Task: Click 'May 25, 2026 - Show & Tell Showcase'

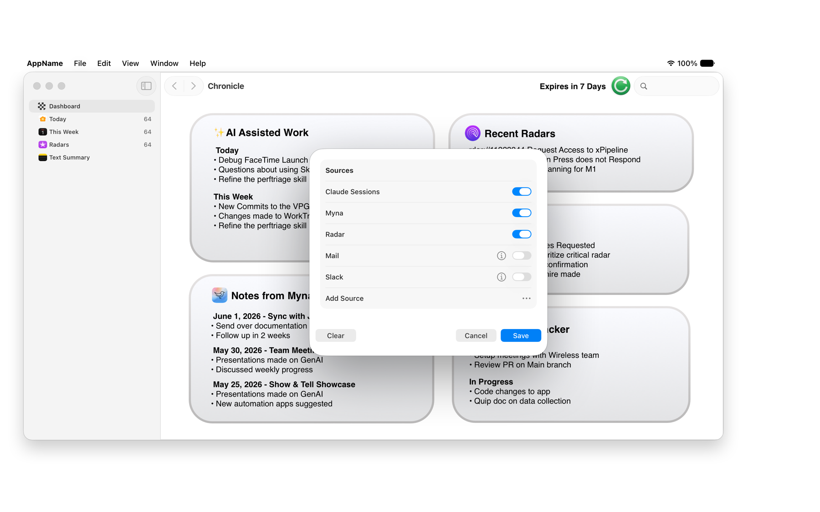Action: pos(284,385)
